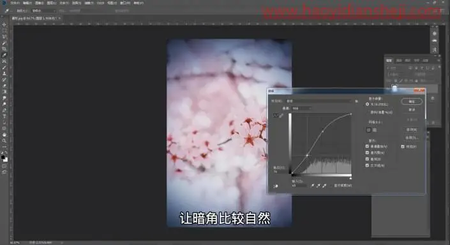Select the Gradient tool
The width and height of the screenshot is (450, 245).
point(4,92)
